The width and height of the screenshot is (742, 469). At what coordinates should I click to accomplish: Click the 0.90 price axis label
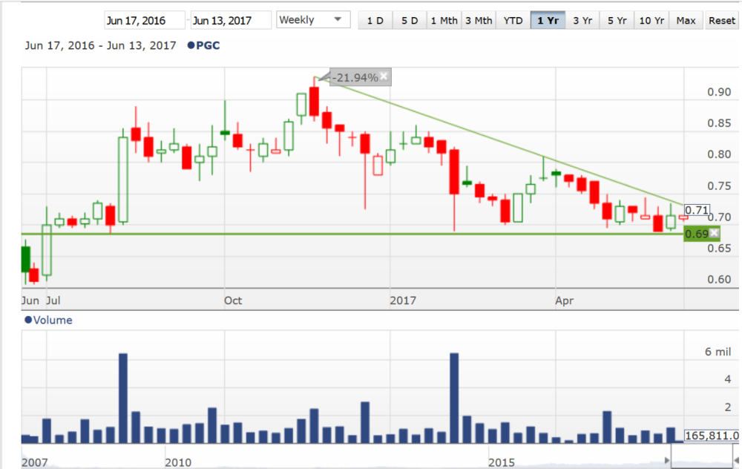point(719,92)
